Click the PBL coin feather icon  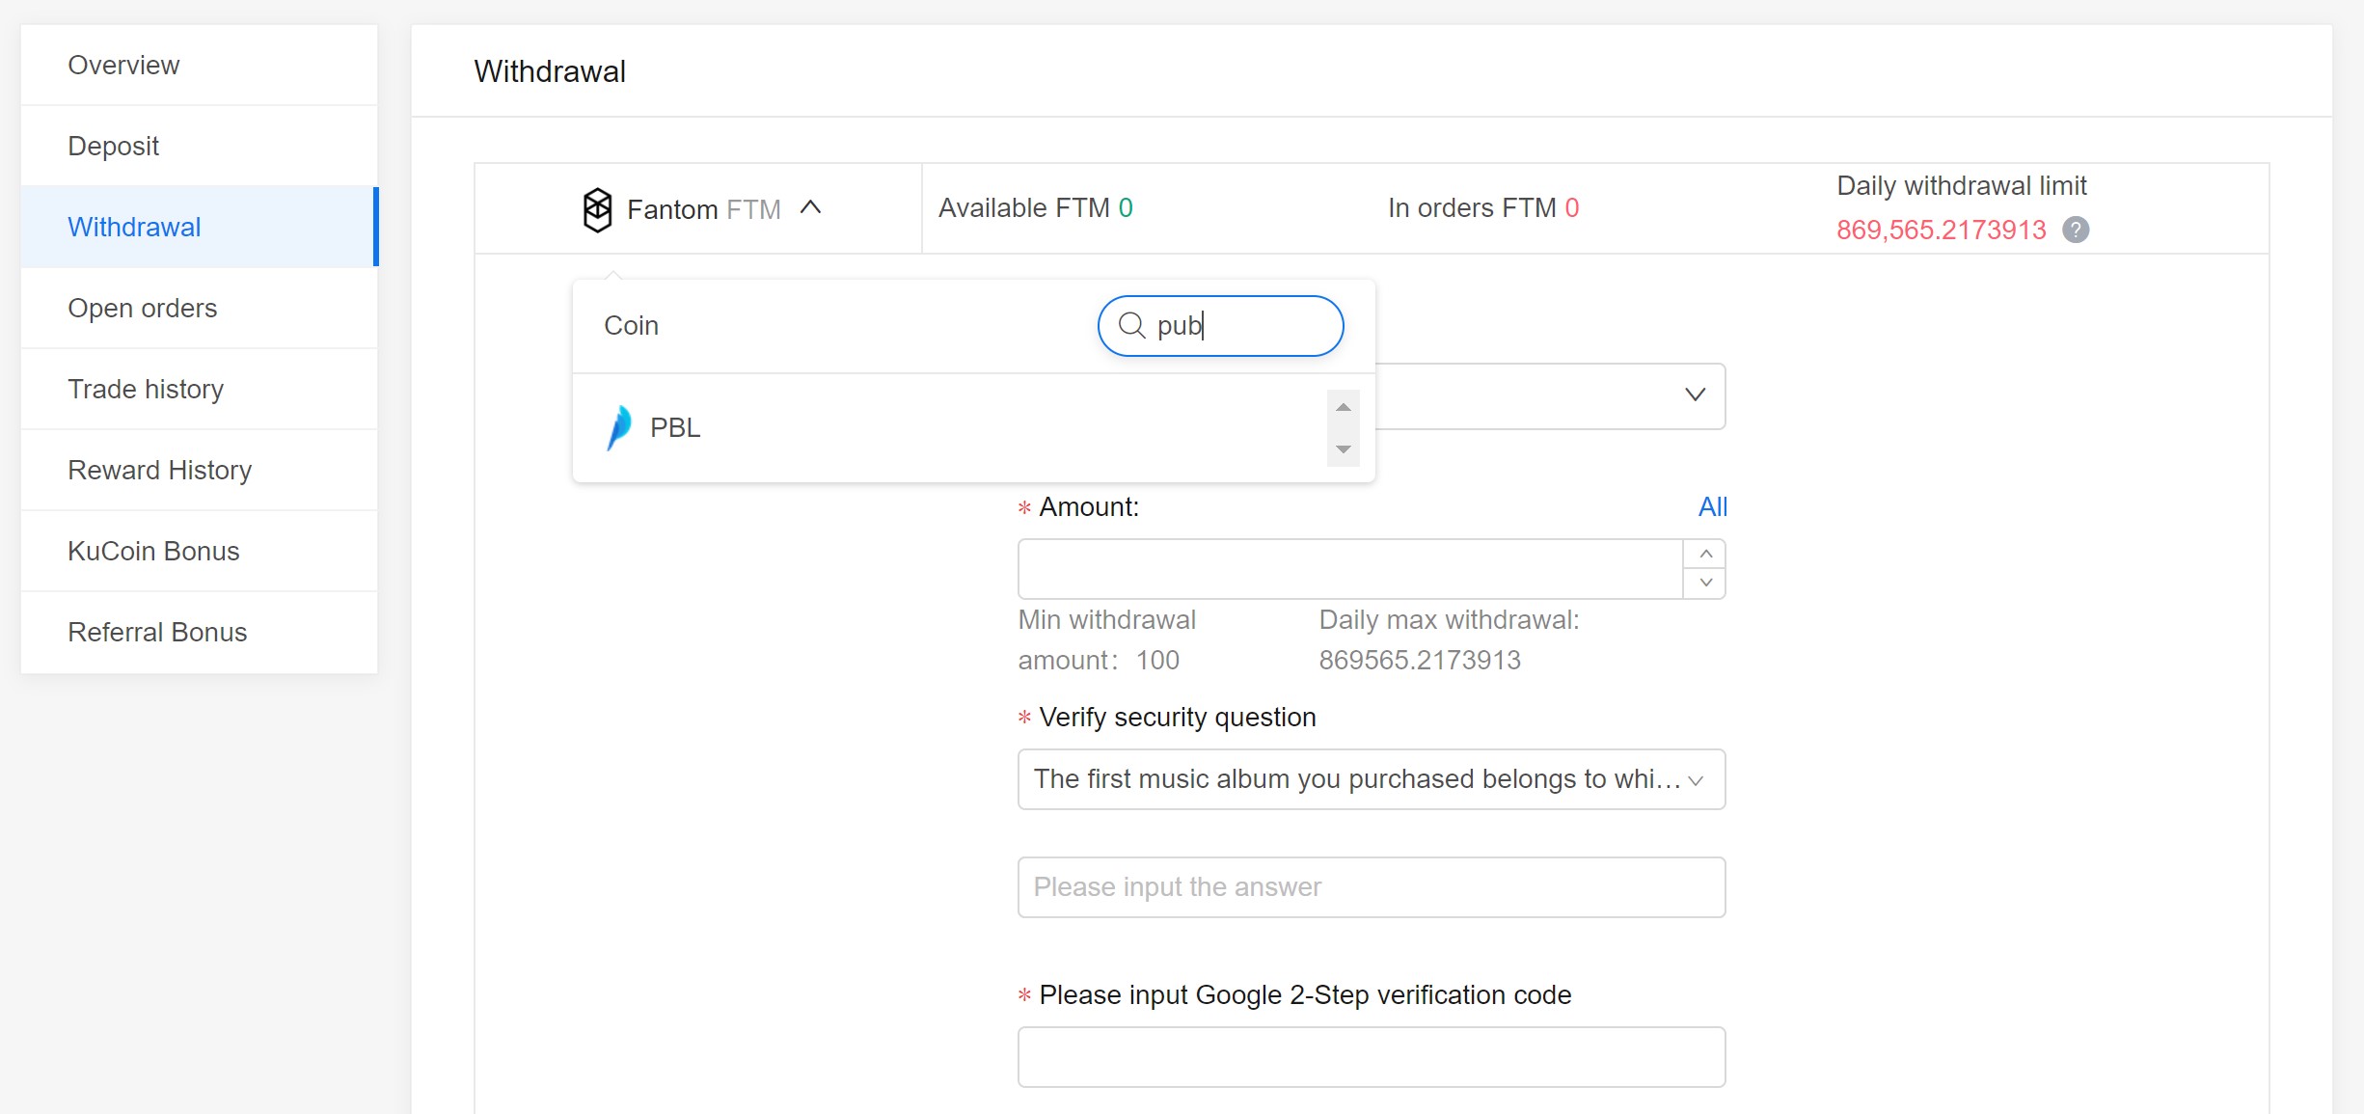[619, 427]
